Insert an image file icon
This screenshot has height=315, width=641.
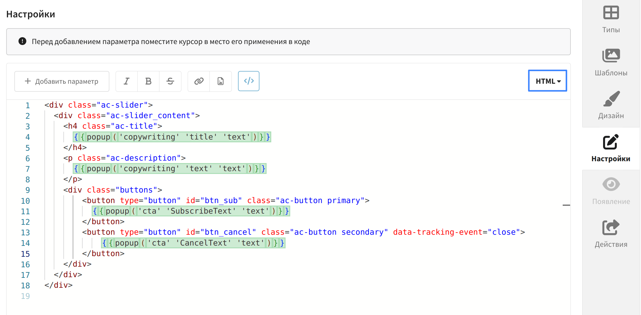click(x=221, y=81)
